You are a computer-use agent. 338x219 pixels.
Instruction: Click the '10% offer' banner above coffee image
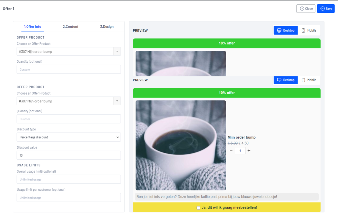tap(227, 93)
